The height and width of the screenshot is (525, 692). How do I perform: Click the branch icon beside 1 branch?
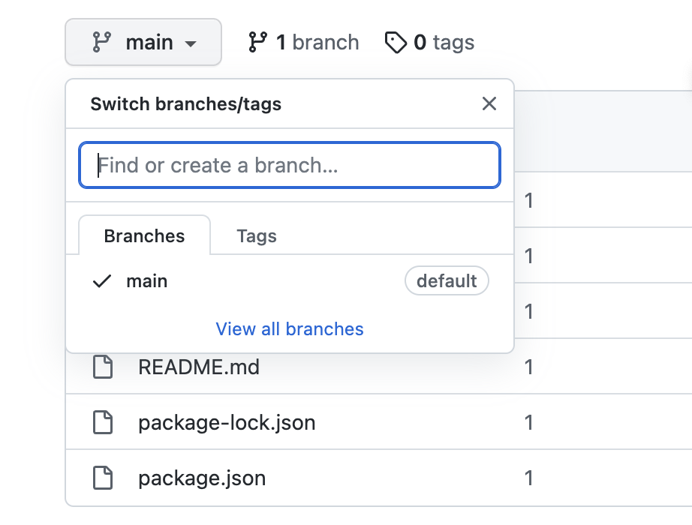click(257, 42)
